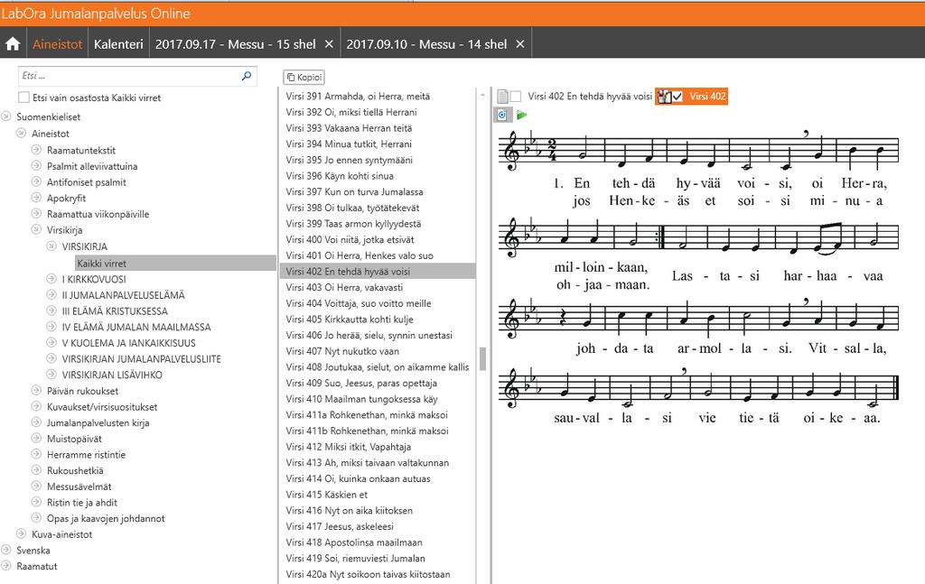Tick the empty checkbox before Virsi 402 title
Screen dimensions: 925x584
pyautogui.click(x=516, y=96)
